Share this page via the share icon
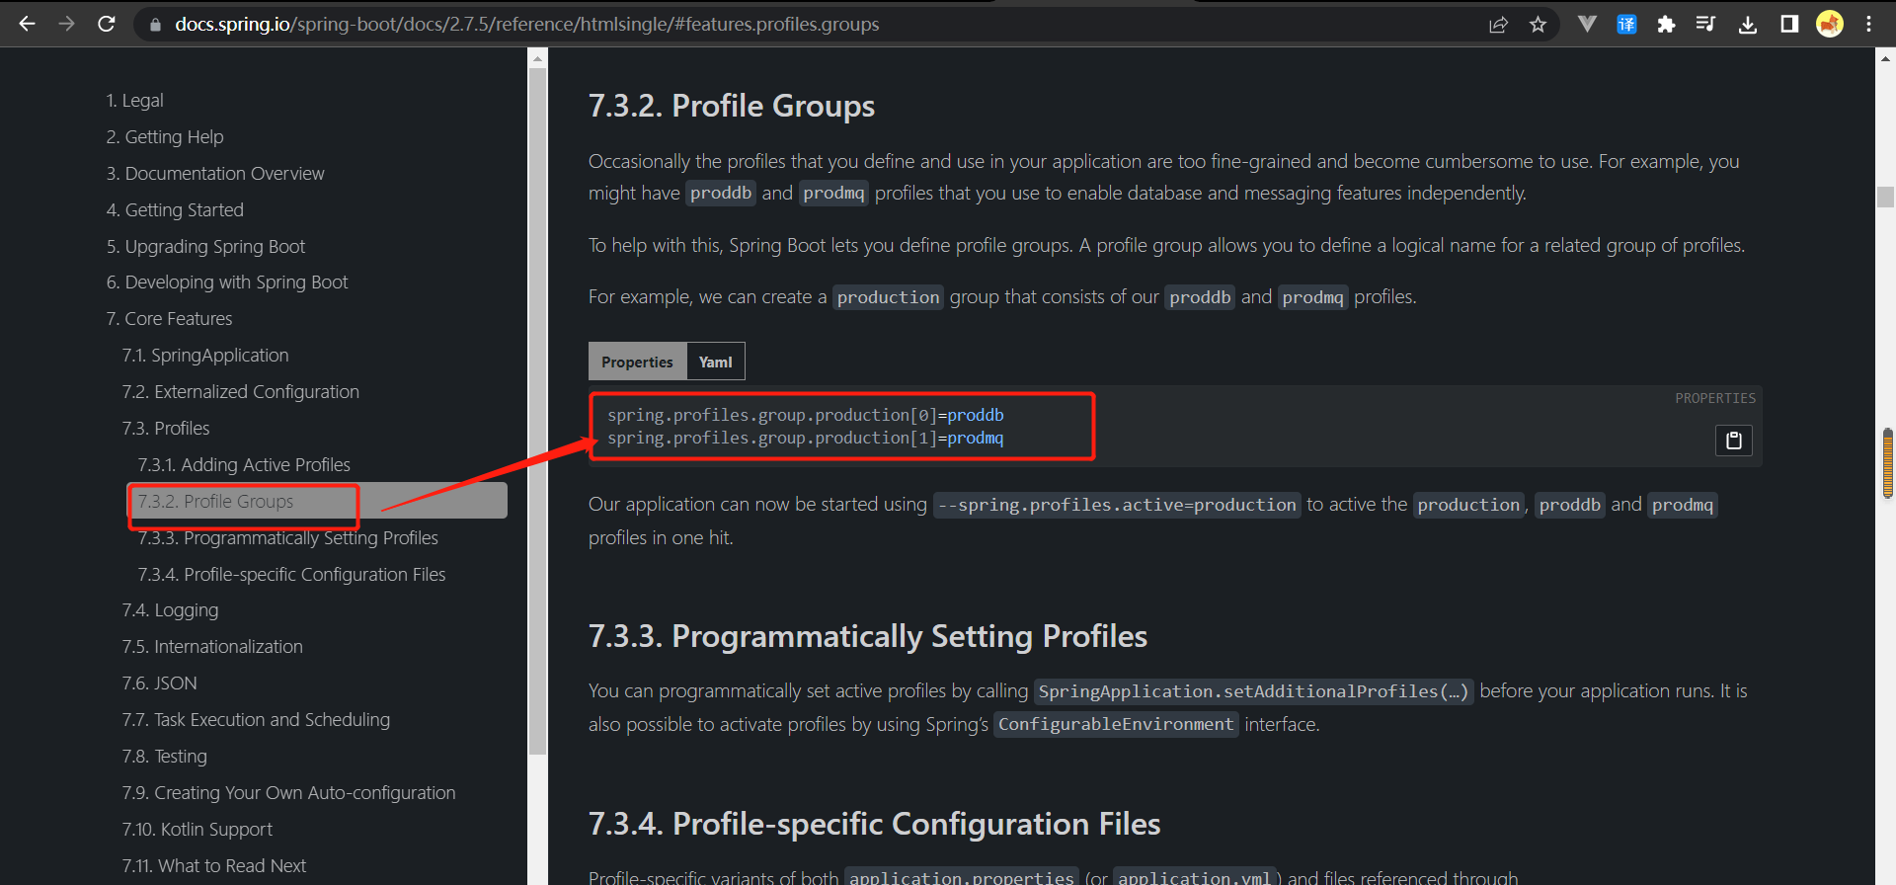 (1498, 25)
